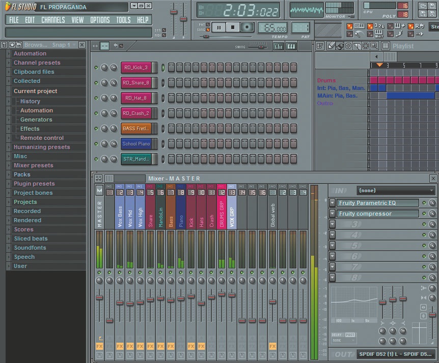Open the keyboard editor in step sequencer
The height and width of the screenshot is (363, 439).
291,46
